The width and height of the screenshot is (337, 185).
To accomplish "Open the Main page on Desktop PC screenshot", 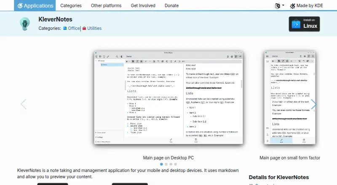I will (x=168, y=98).
